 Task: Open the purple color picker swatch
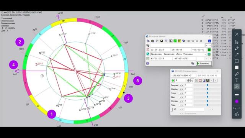pos(237,101)
